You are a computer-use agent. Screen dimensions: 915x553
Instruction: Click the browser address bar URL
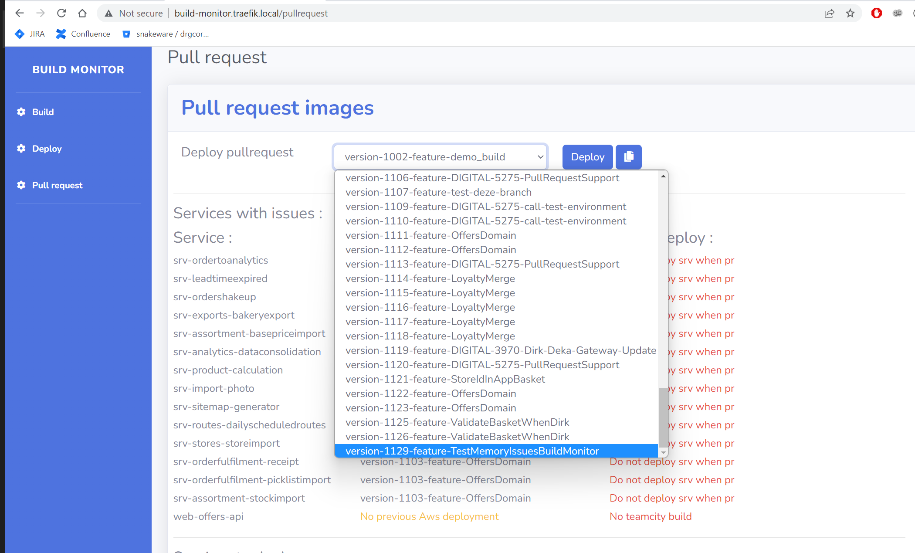click(251, 13)
